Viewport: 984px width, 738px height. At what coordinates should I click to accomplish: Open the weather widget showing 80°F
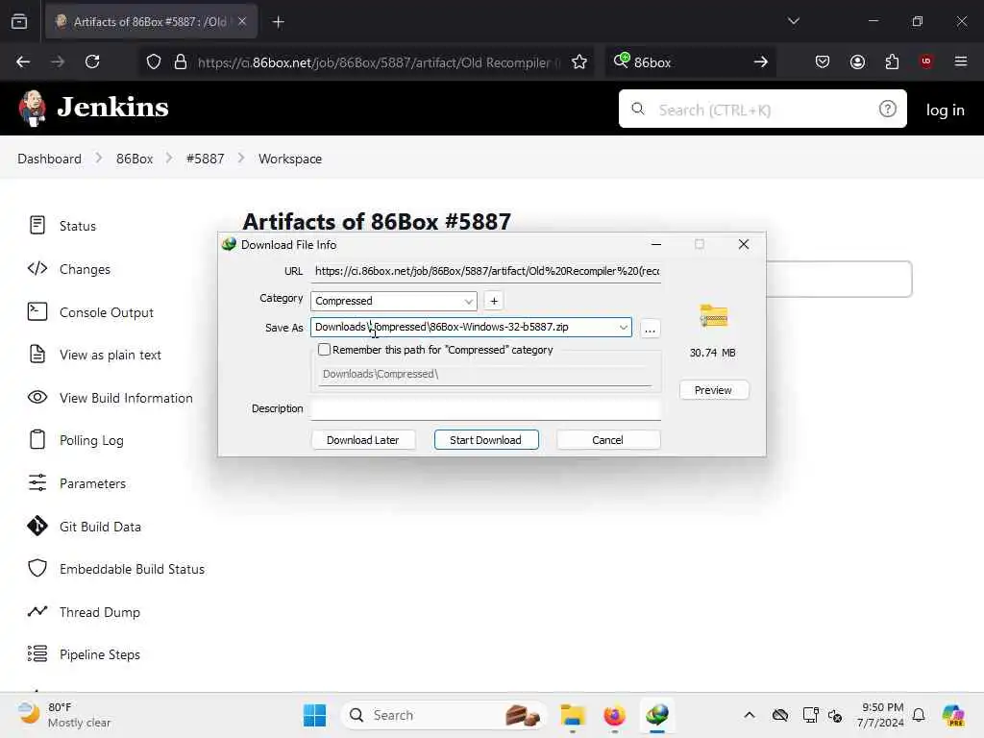(62, 715)
